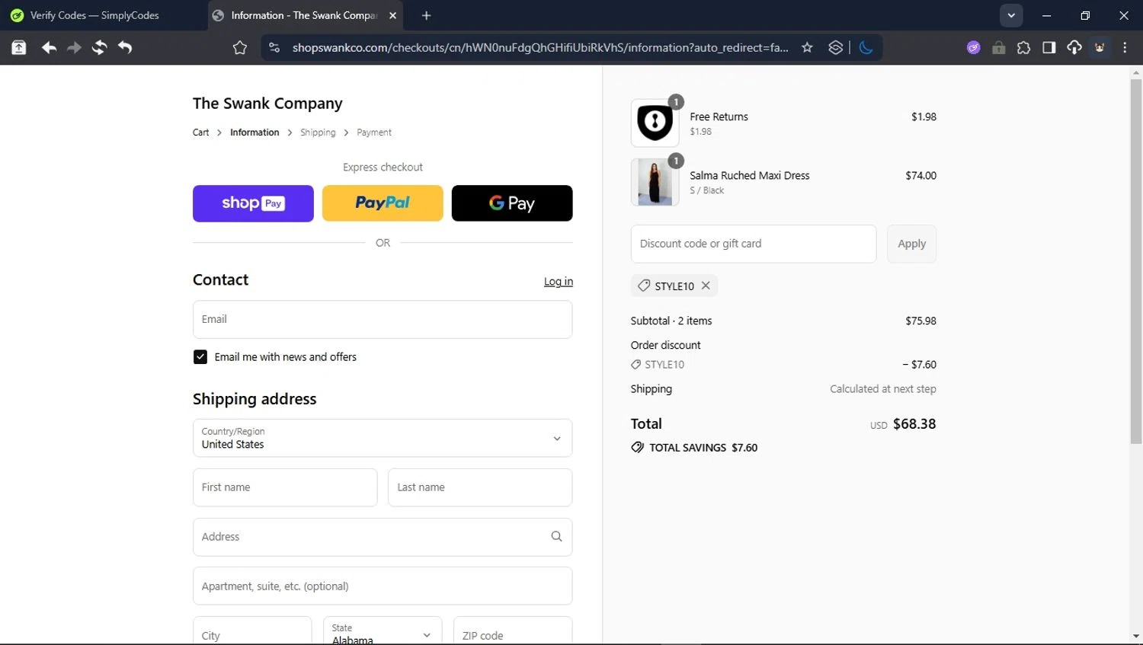Open the Extensions puzzle piece menu
1143x645 pixels.
(1023, 47)
